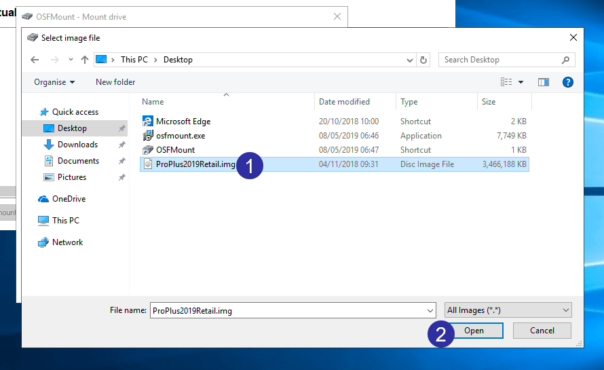Click the 7,749 KB size cell
The image size is (604, 370).
click(x=511, y=136)
